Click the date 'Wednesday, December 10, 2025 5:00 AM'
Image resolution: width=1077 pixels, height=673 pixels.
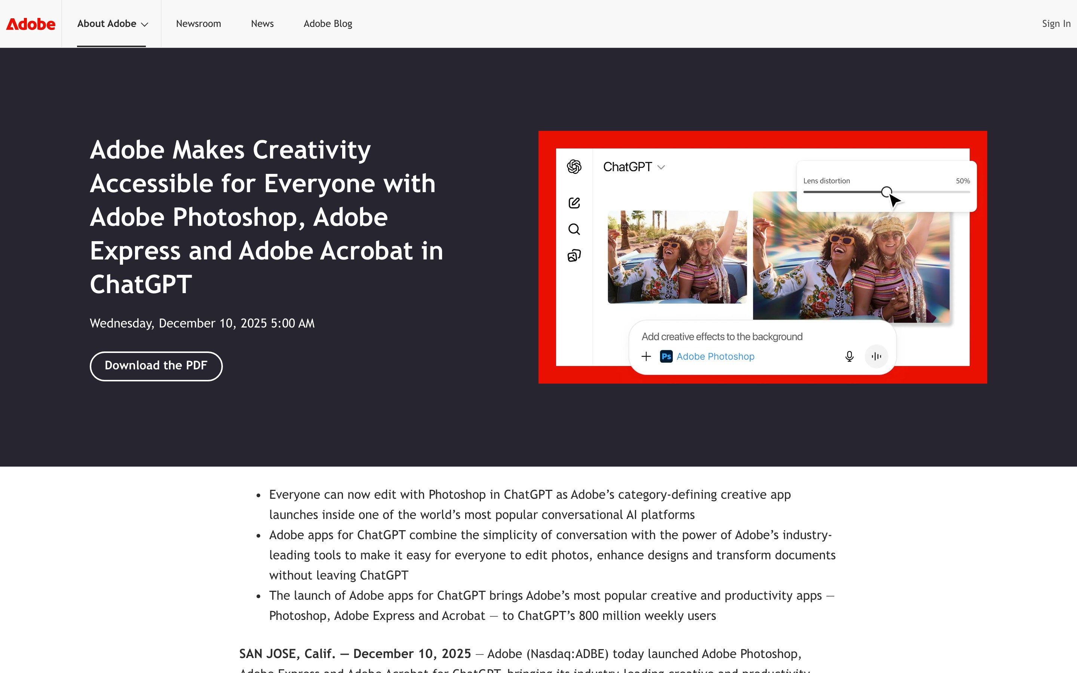(x=202, y=323)
